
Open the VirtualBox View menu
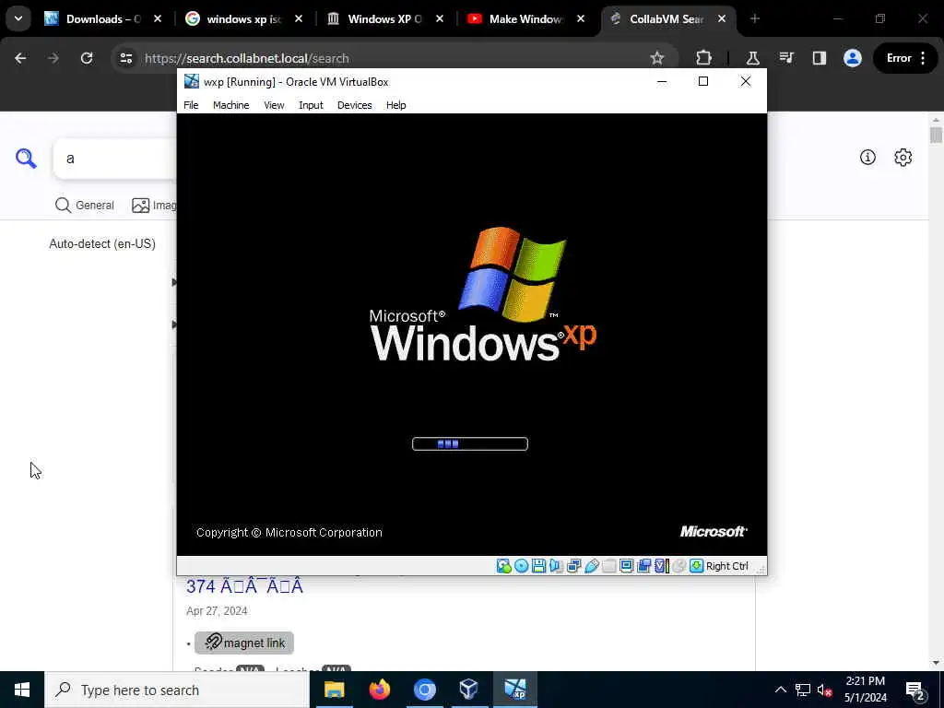pyautogui.click(x=274, y=105)
